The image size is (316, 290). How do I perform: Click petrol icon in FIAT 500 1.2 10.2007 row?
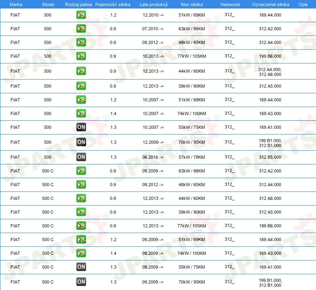(81, 100)
